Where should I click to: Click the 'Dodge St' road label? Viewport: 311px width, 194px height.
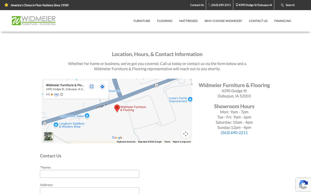(101, 106)
